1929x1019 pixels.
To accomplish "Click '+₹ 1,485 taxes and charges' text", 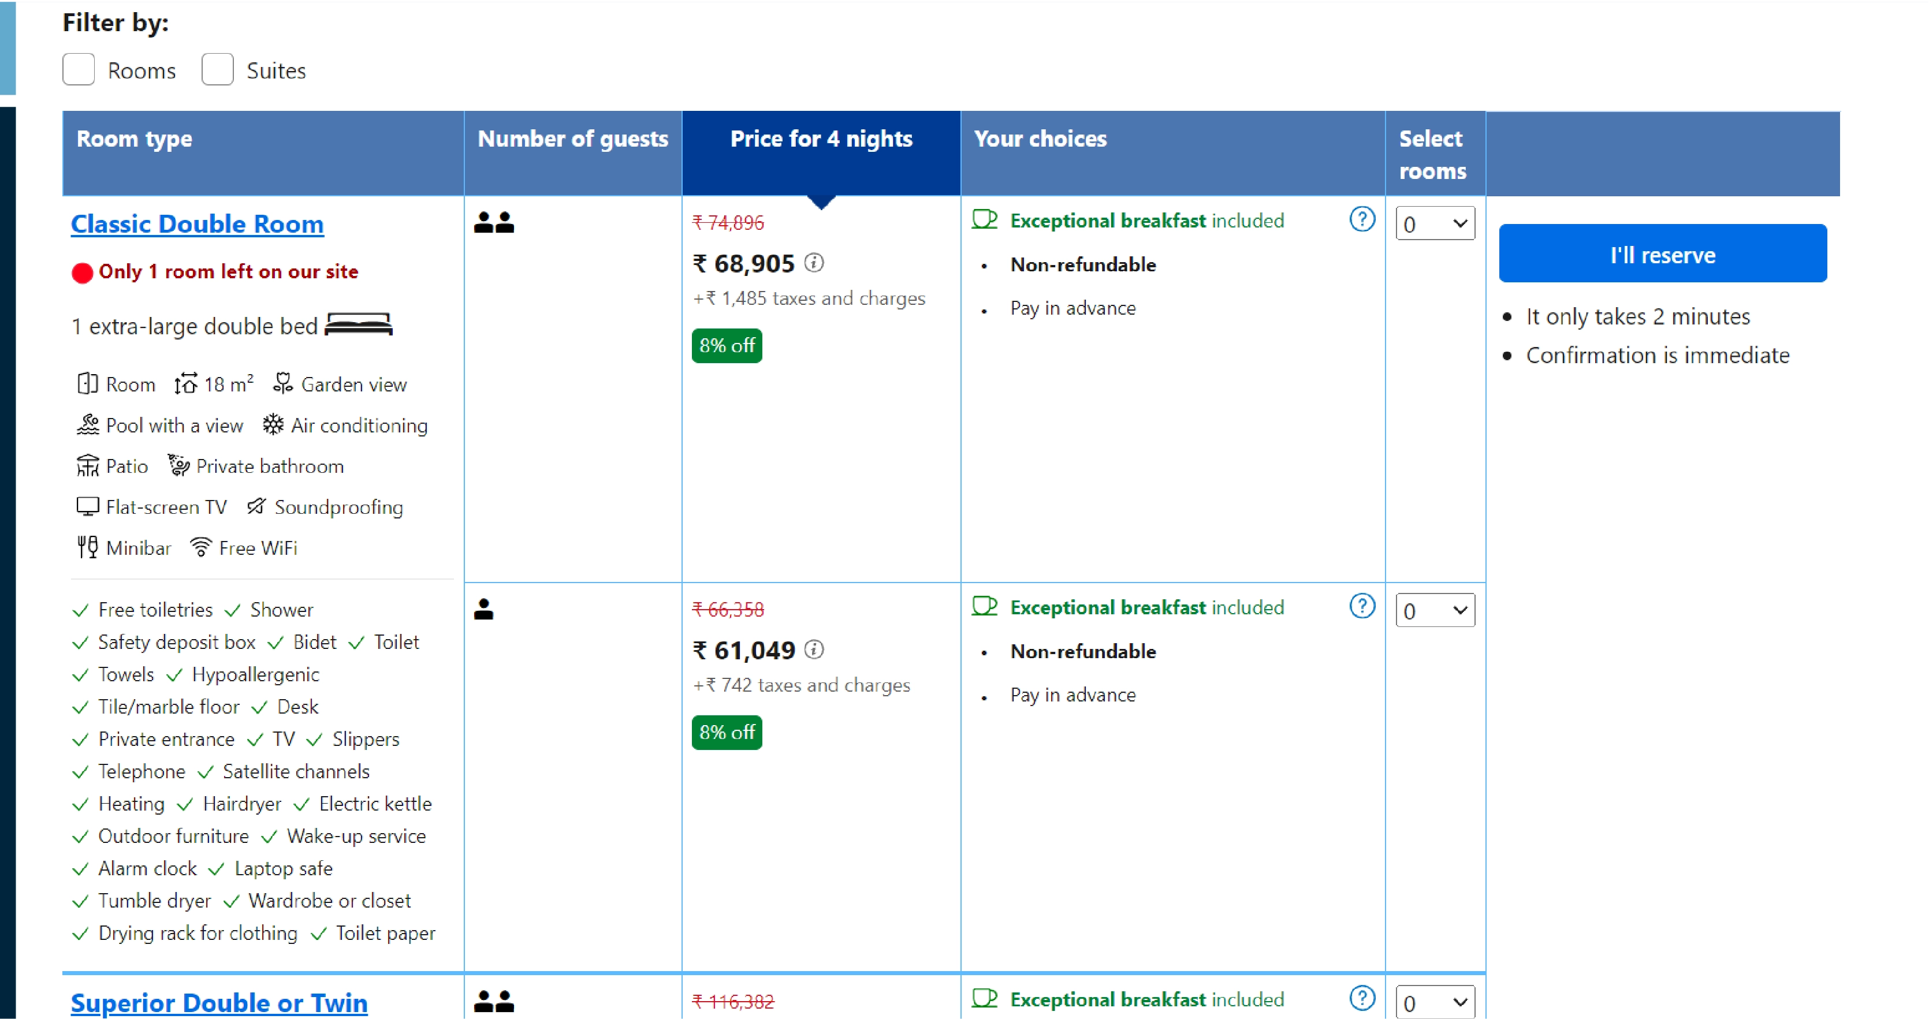I will [809, 298].
